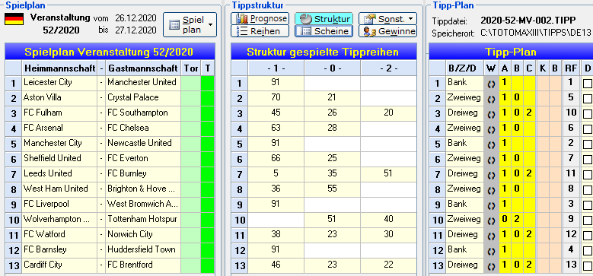Click row number 10 in the Struktur table
Image resolution: width=593 pixels, height=276 pixels.
coord(239,220)
